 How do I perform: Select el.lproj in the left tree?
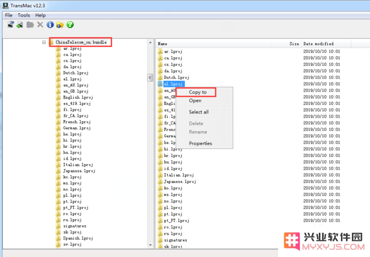tap(72, 79)
